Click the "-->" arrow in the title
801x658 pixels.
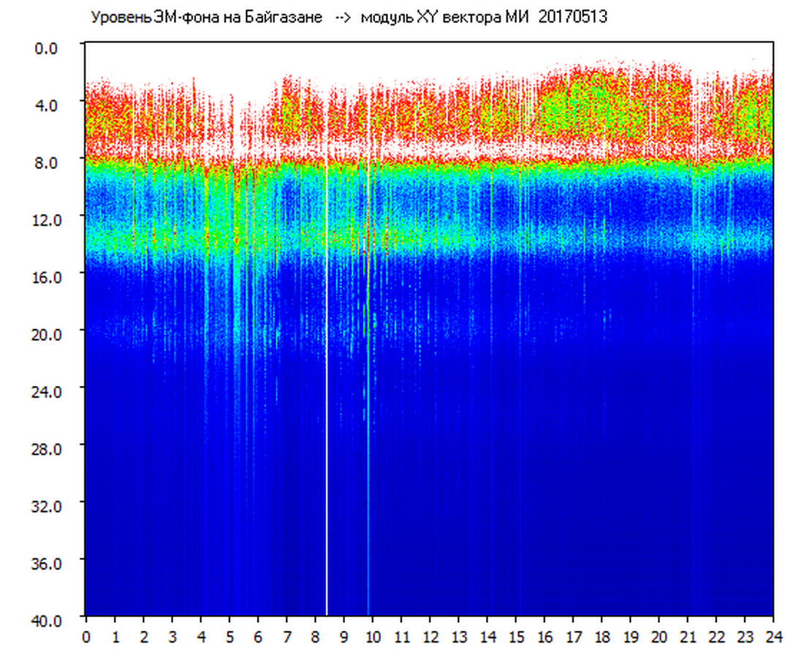pos(343,18)
